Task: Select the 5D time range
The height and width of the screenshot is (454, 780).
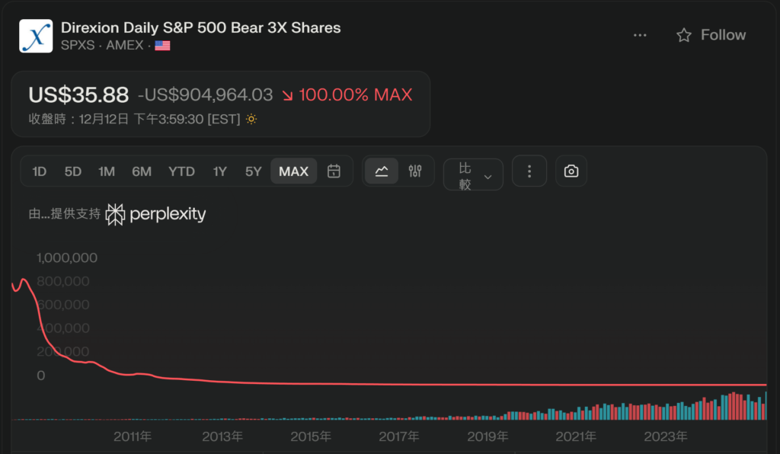Action: point(73,171)
